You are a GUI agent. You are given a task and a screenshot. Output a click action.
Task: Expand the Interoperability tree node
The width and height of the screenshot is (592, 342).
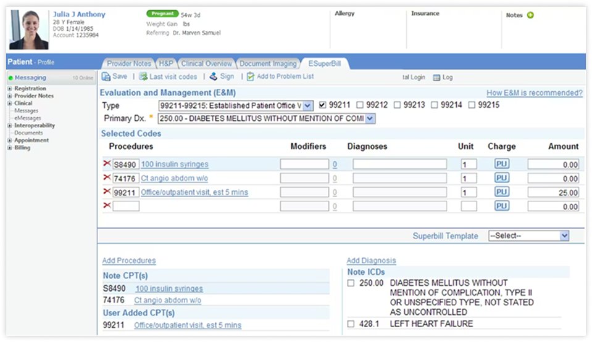pos(9,126)
